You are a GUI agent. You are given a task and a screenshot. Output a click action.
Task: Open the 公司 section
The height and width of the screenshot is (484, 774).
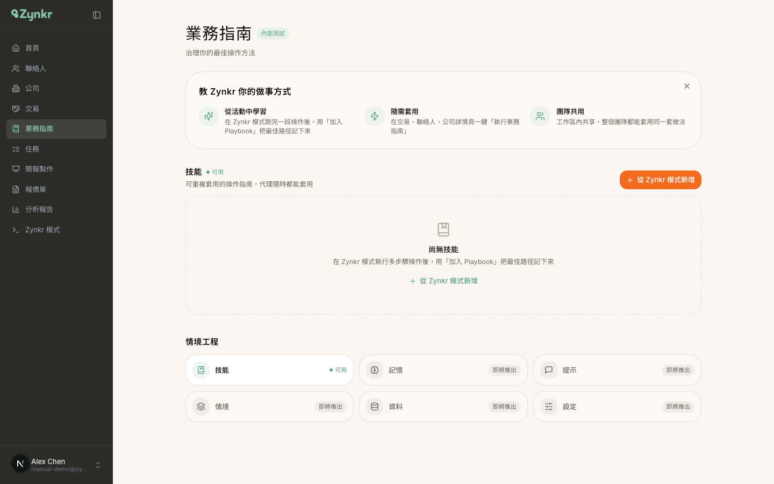click(x=56, y=88)
